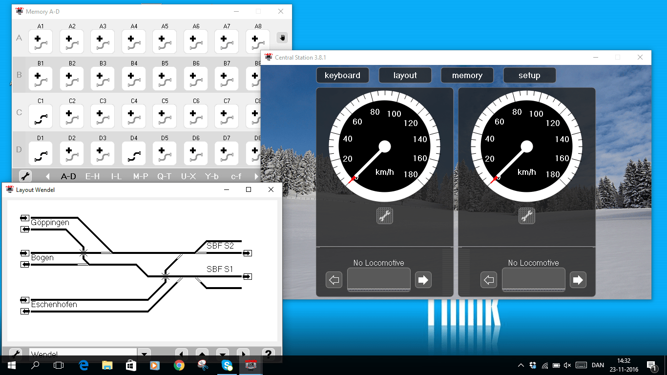Open Chrome from the taskbar

[179, 365]
